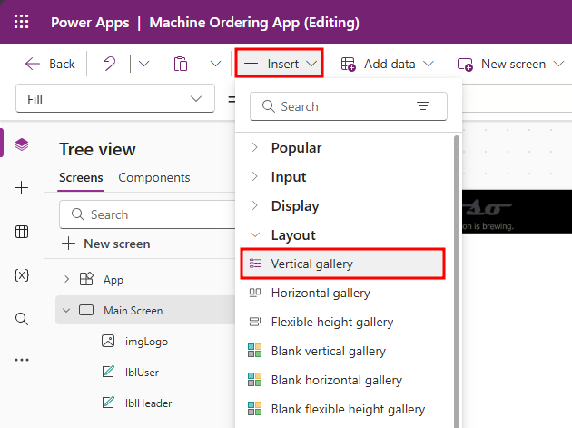Open the app launcher waffle icon
The image size is (572, 428).
point(21,22)
